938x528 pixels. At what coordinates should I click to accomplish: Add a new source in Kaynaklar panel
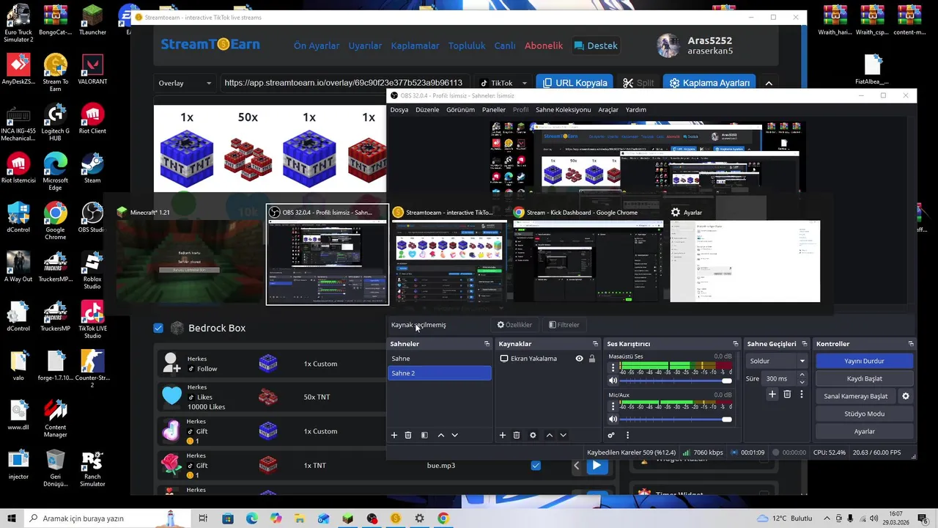503,435
